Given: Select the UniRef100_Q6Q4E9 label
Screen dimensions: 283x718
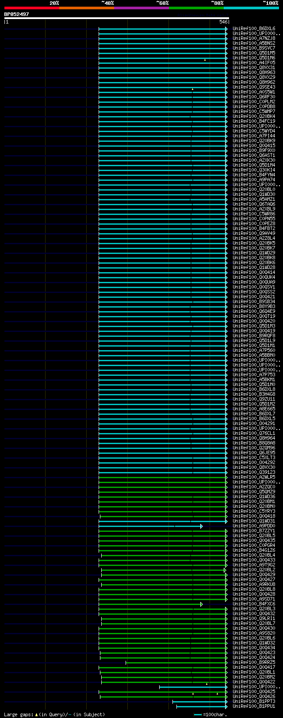Looking at the screenshot, I should coord(254,312).
